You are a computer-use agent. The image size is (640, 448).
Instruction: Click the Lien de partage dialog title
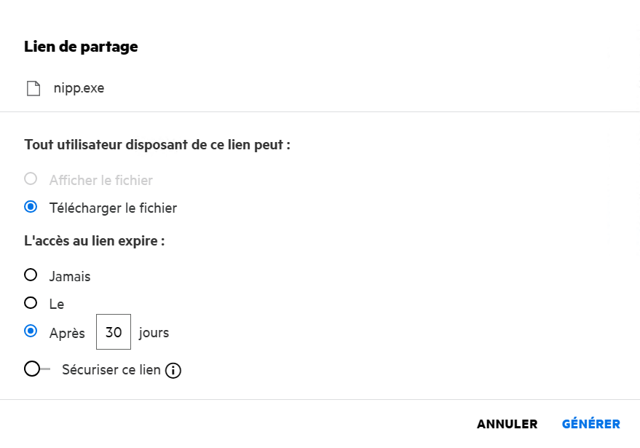click(x=81, y=47)
